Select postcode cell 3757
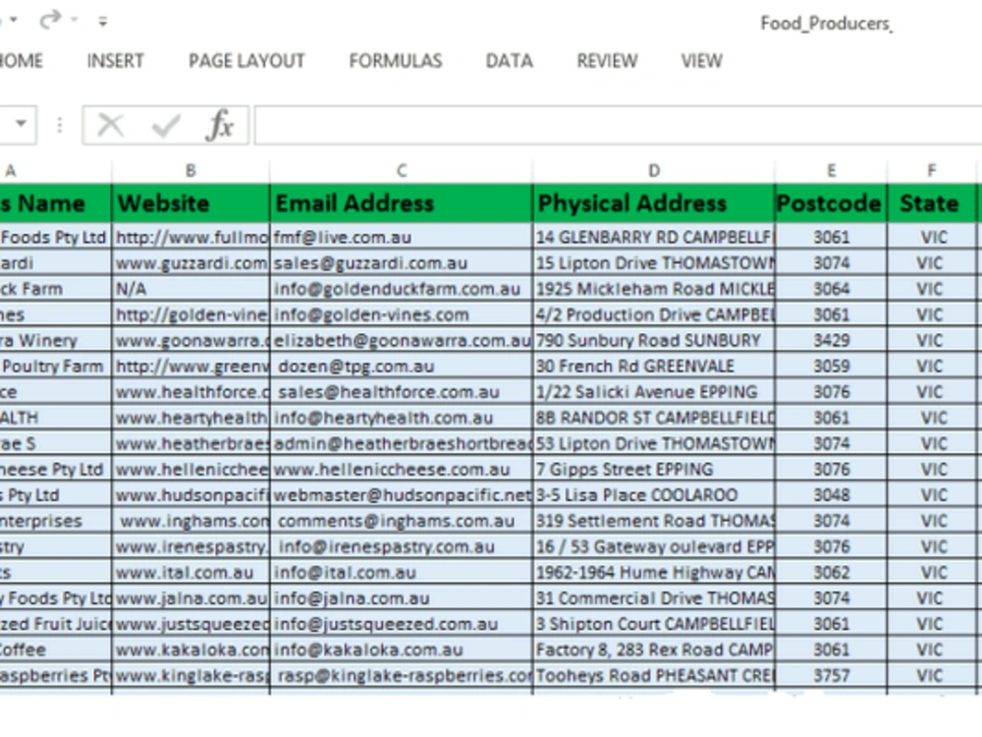Screen dimensions: 982x737 coord(831,676)
